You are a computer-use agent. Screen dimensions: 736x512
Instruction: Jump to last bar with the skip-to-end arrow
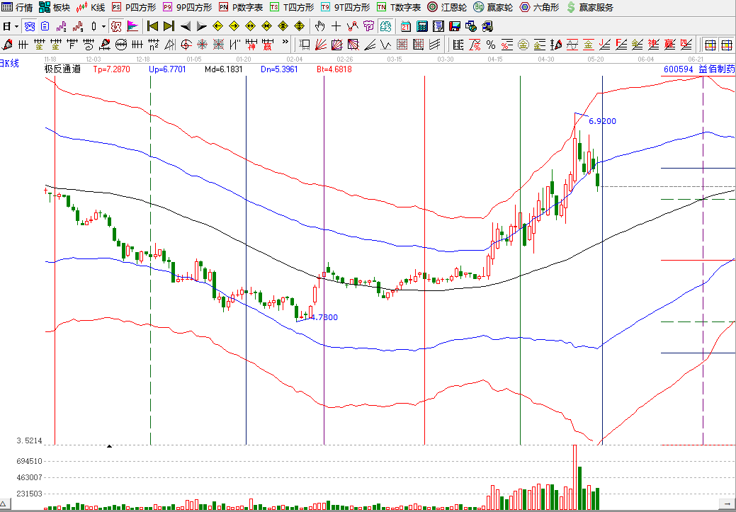click(x=169, y=26)
